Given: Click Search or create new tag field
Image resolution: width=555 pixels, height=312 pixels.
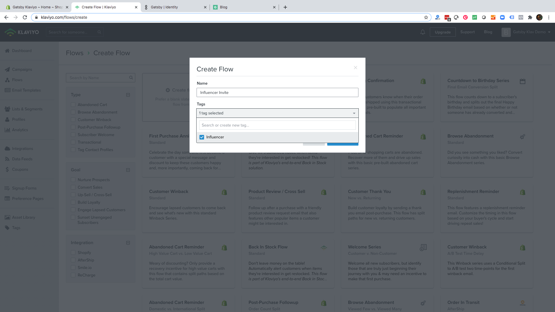Looking at the screenshot, I should [x=277, y=125].
